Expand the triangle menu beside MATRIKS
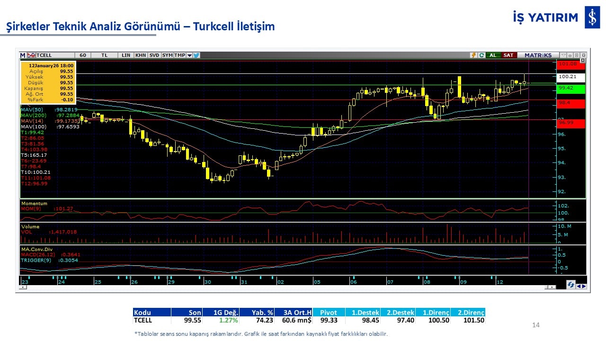The height and width of the screenshot is (341, 606). point(563,55)
